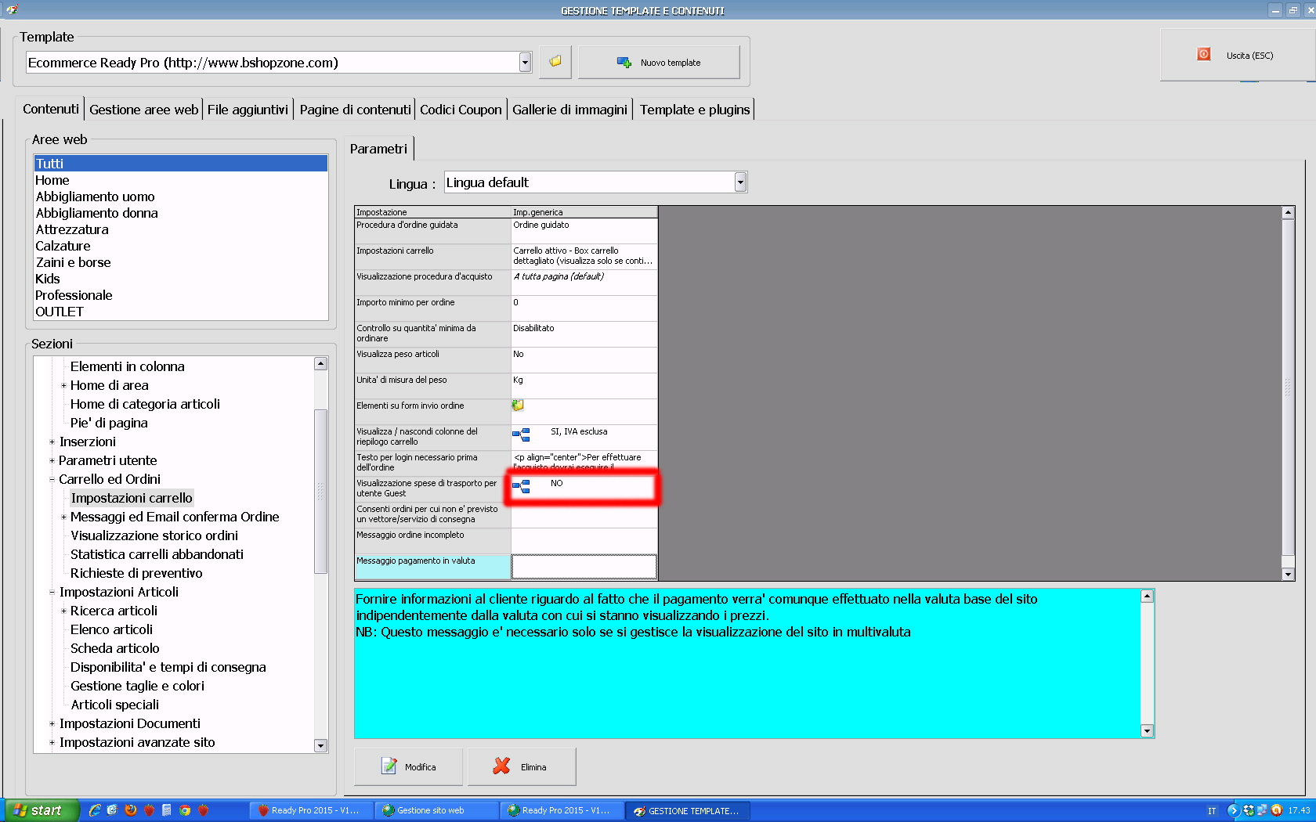This screenshot has width=1316, height=822.
Task: Click the network connection tray icon
Action: [1264, 810]
